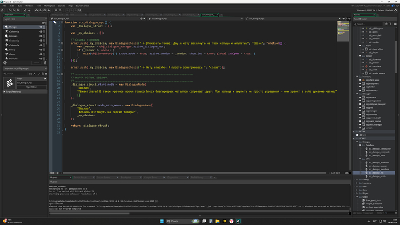This screenshot has height=225, width=400.
Task: Expand the Enemy scripts folder
Action: [357, 180]
